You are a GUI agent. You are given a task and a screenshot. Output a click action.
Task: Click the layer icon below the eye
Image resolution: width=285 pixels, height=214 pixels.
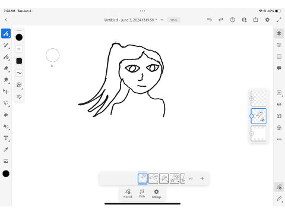pyautogui.click(x=279, y=116)
